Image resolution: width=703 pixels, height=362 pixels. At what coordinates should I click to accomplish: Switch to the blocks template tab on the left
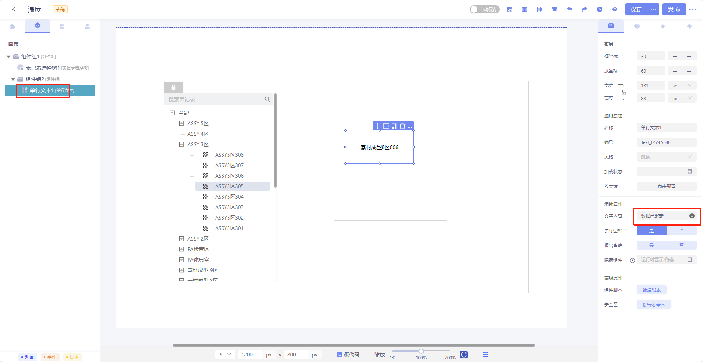click(x=62, y=26)
